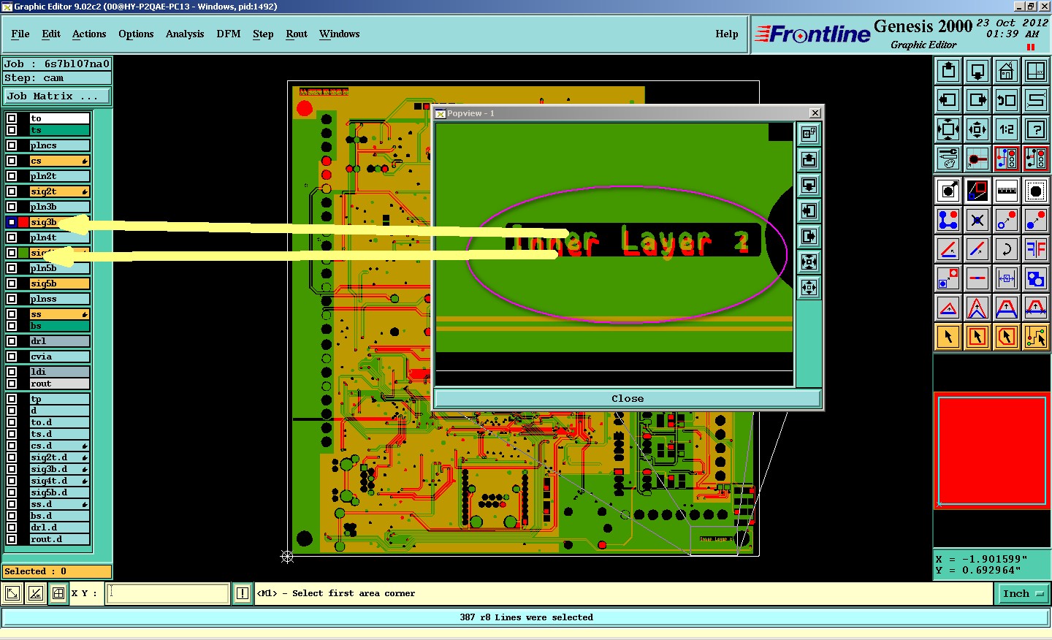Screen dimensions: 1052x640
Task: Select the rectangle area select arrow tool
Action: pyautogui.click(x=977, y=337)
